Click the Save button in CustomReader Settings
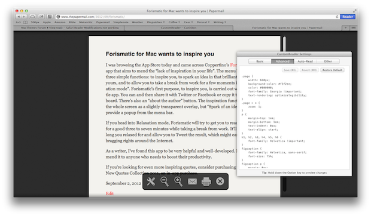Viewport: 371px width, 216px height. click(290, 70)
